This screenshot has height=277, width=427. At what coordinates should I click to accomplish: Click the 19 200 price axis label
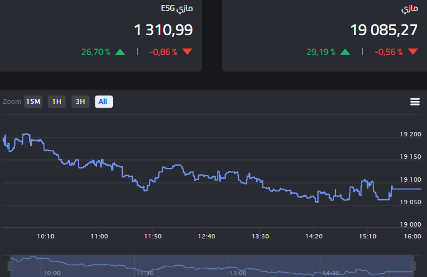point(411,134)
